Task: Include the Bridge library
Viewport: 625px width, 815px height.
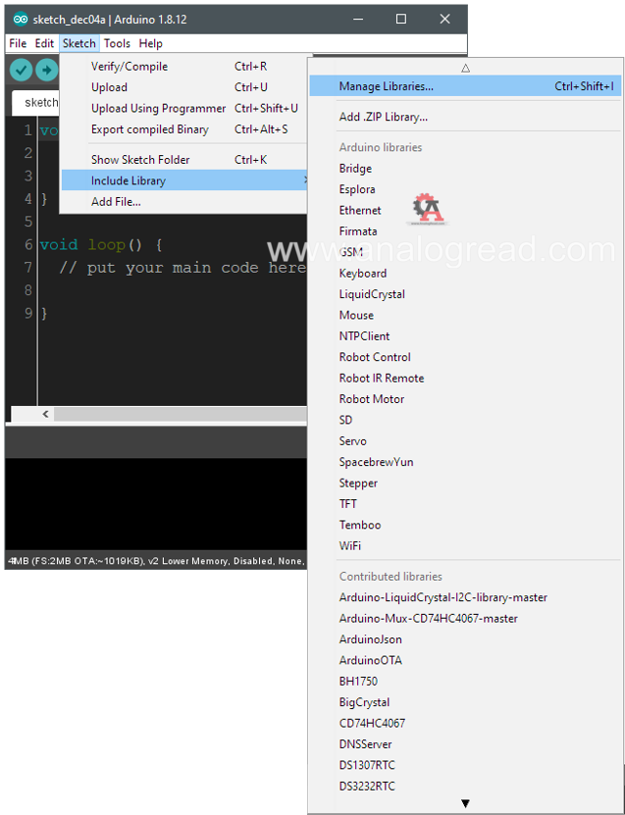Action: 465,169
